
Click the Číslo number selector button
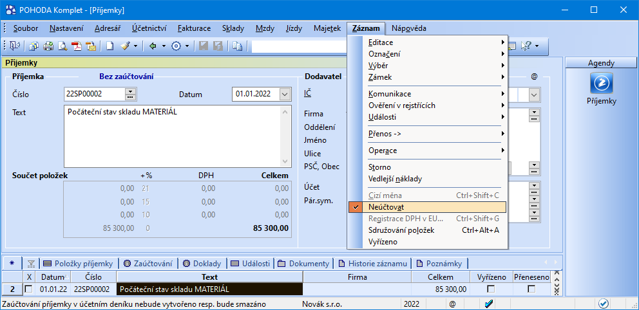131,94
